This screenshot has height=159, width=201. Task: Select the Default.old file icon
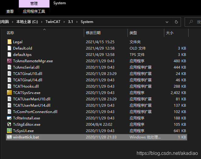coord(9,48)
